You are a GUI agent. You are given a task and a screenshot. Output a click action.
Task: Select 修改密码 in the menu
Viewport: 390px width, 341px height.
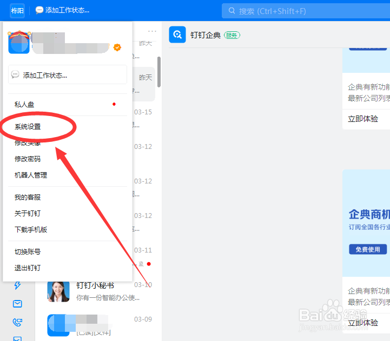pos(28,159)
